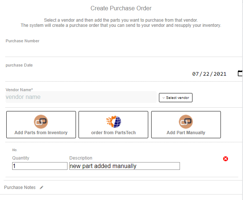The width and height of the screenshot is (243, 200).
Task: Click the Purchase Notes label
Action: coord(20,187)
